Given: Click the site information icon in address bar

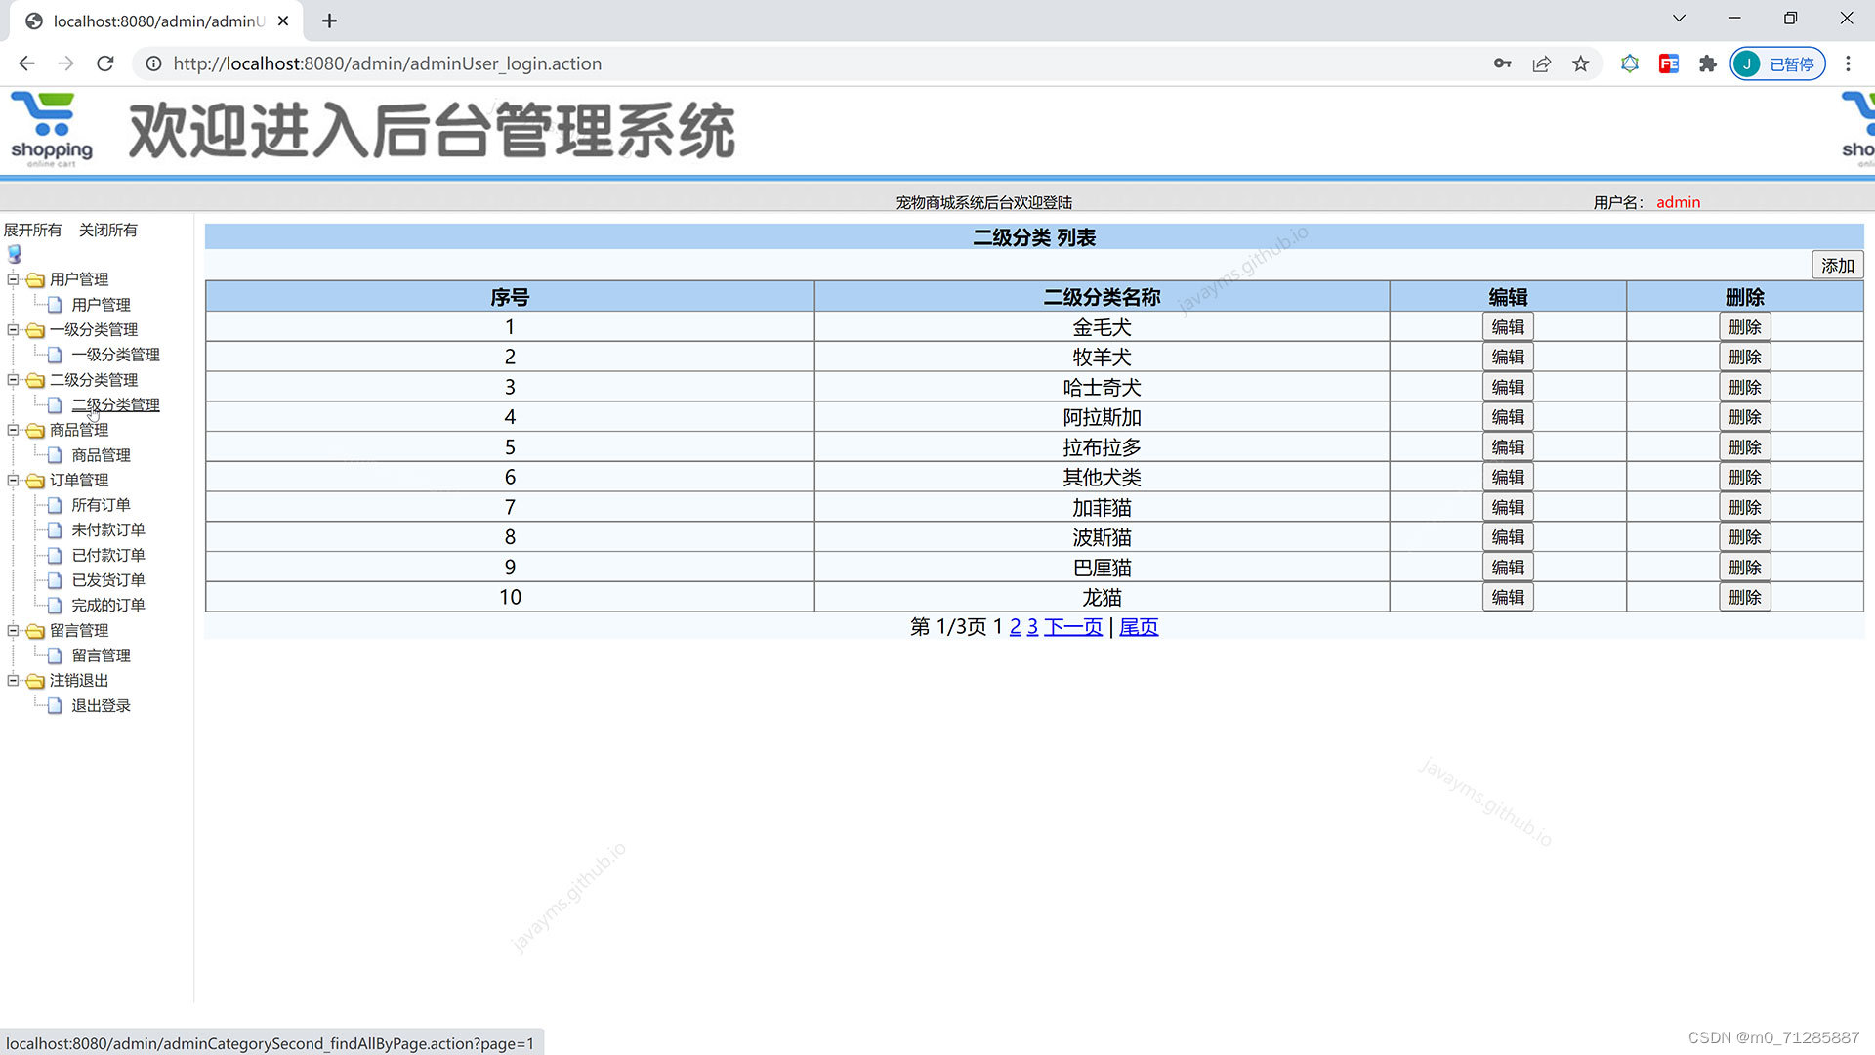Looking at the screenshot, I should coord(153,63).
